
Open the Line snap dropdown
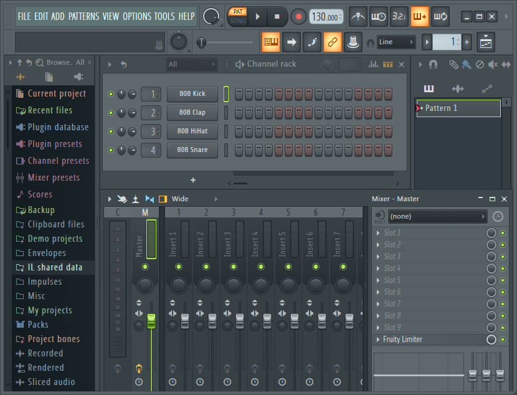coord(396,42)
